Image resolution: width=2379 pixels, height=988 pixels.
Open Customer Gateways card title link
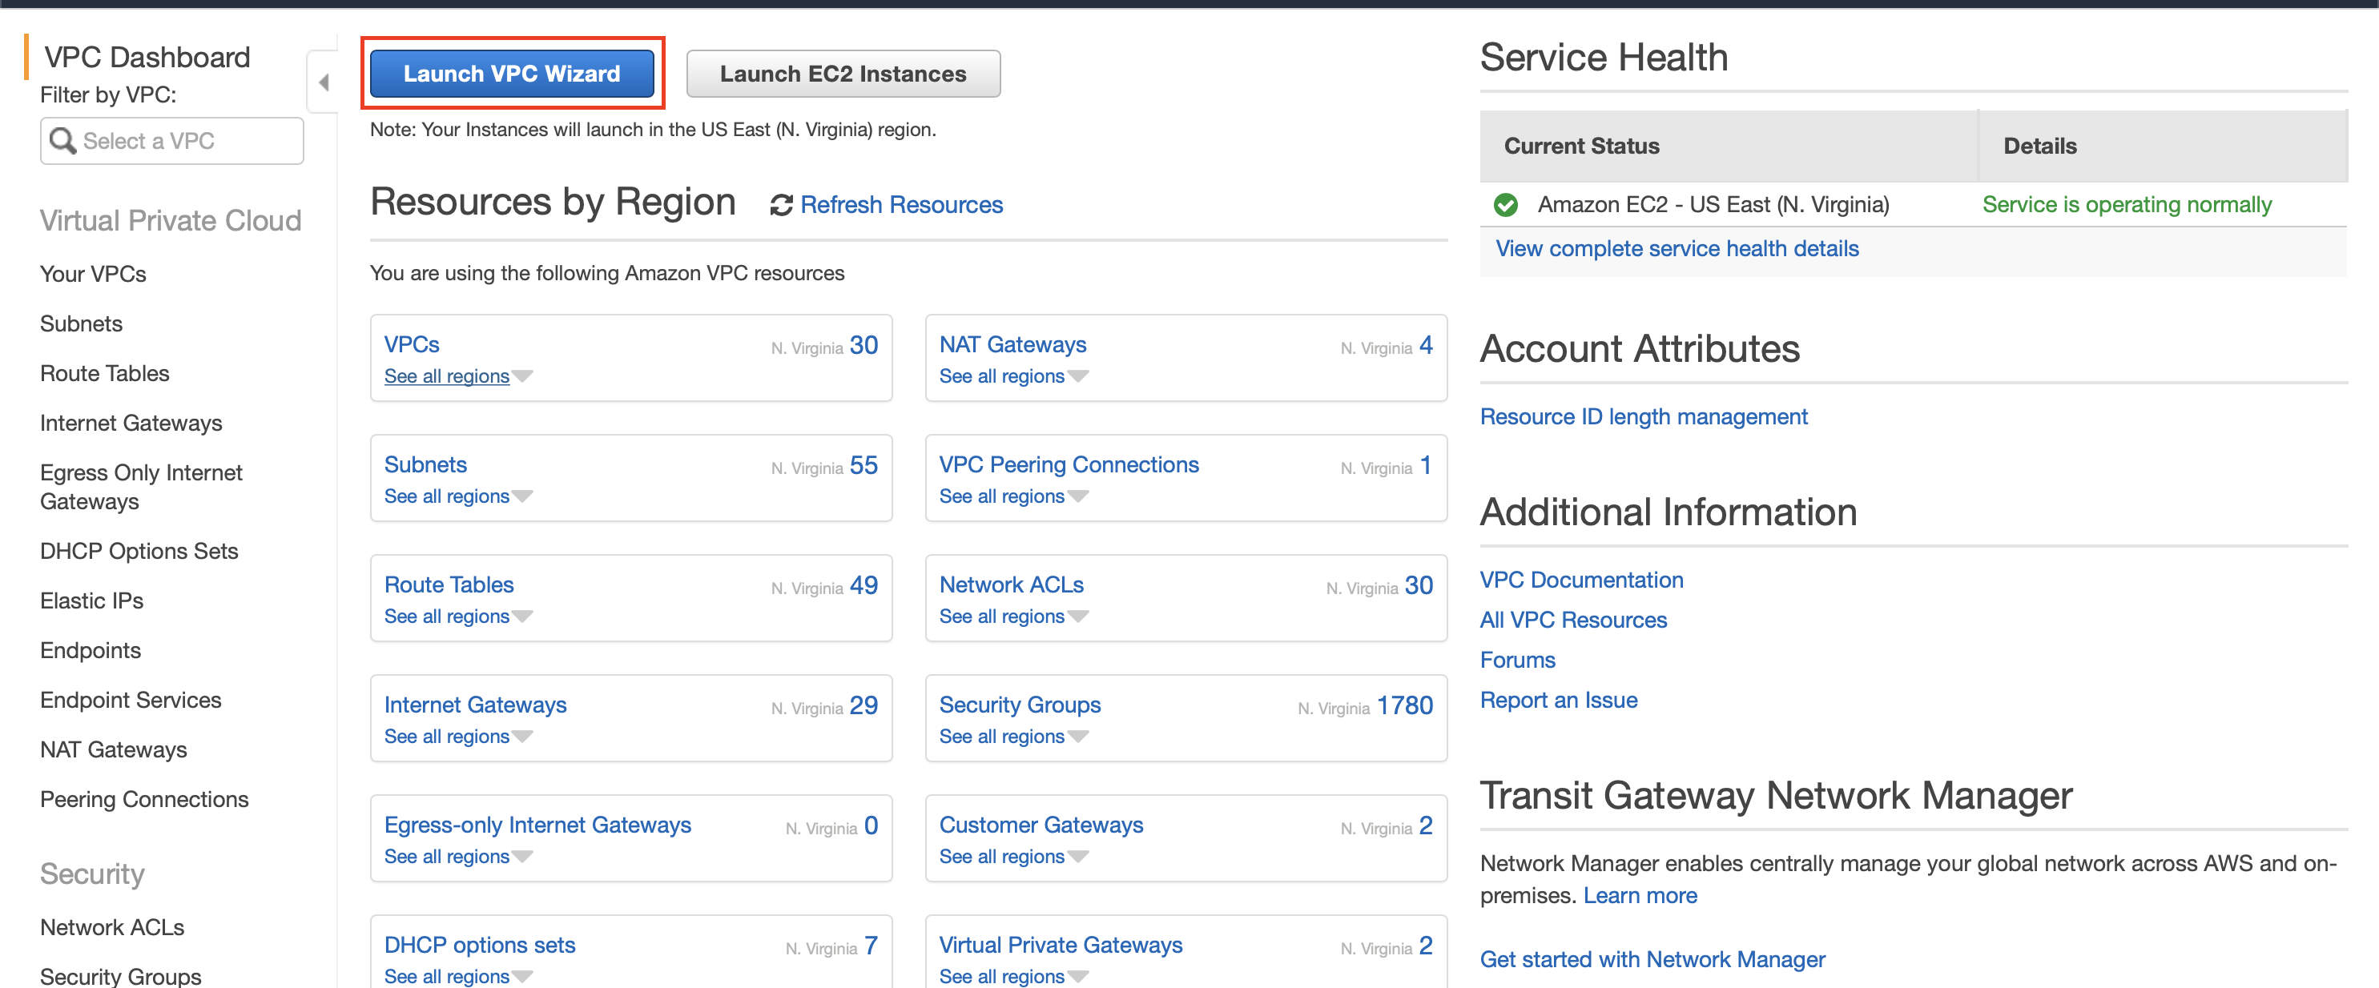click(x=1041, y=825)
